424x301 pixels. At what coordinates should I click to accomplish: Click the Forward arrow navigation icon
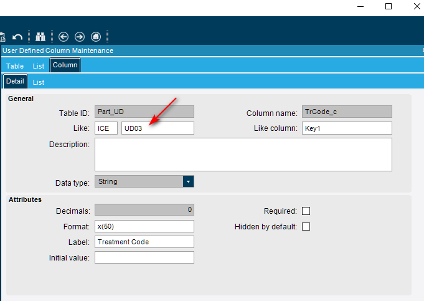click(80, 37)
